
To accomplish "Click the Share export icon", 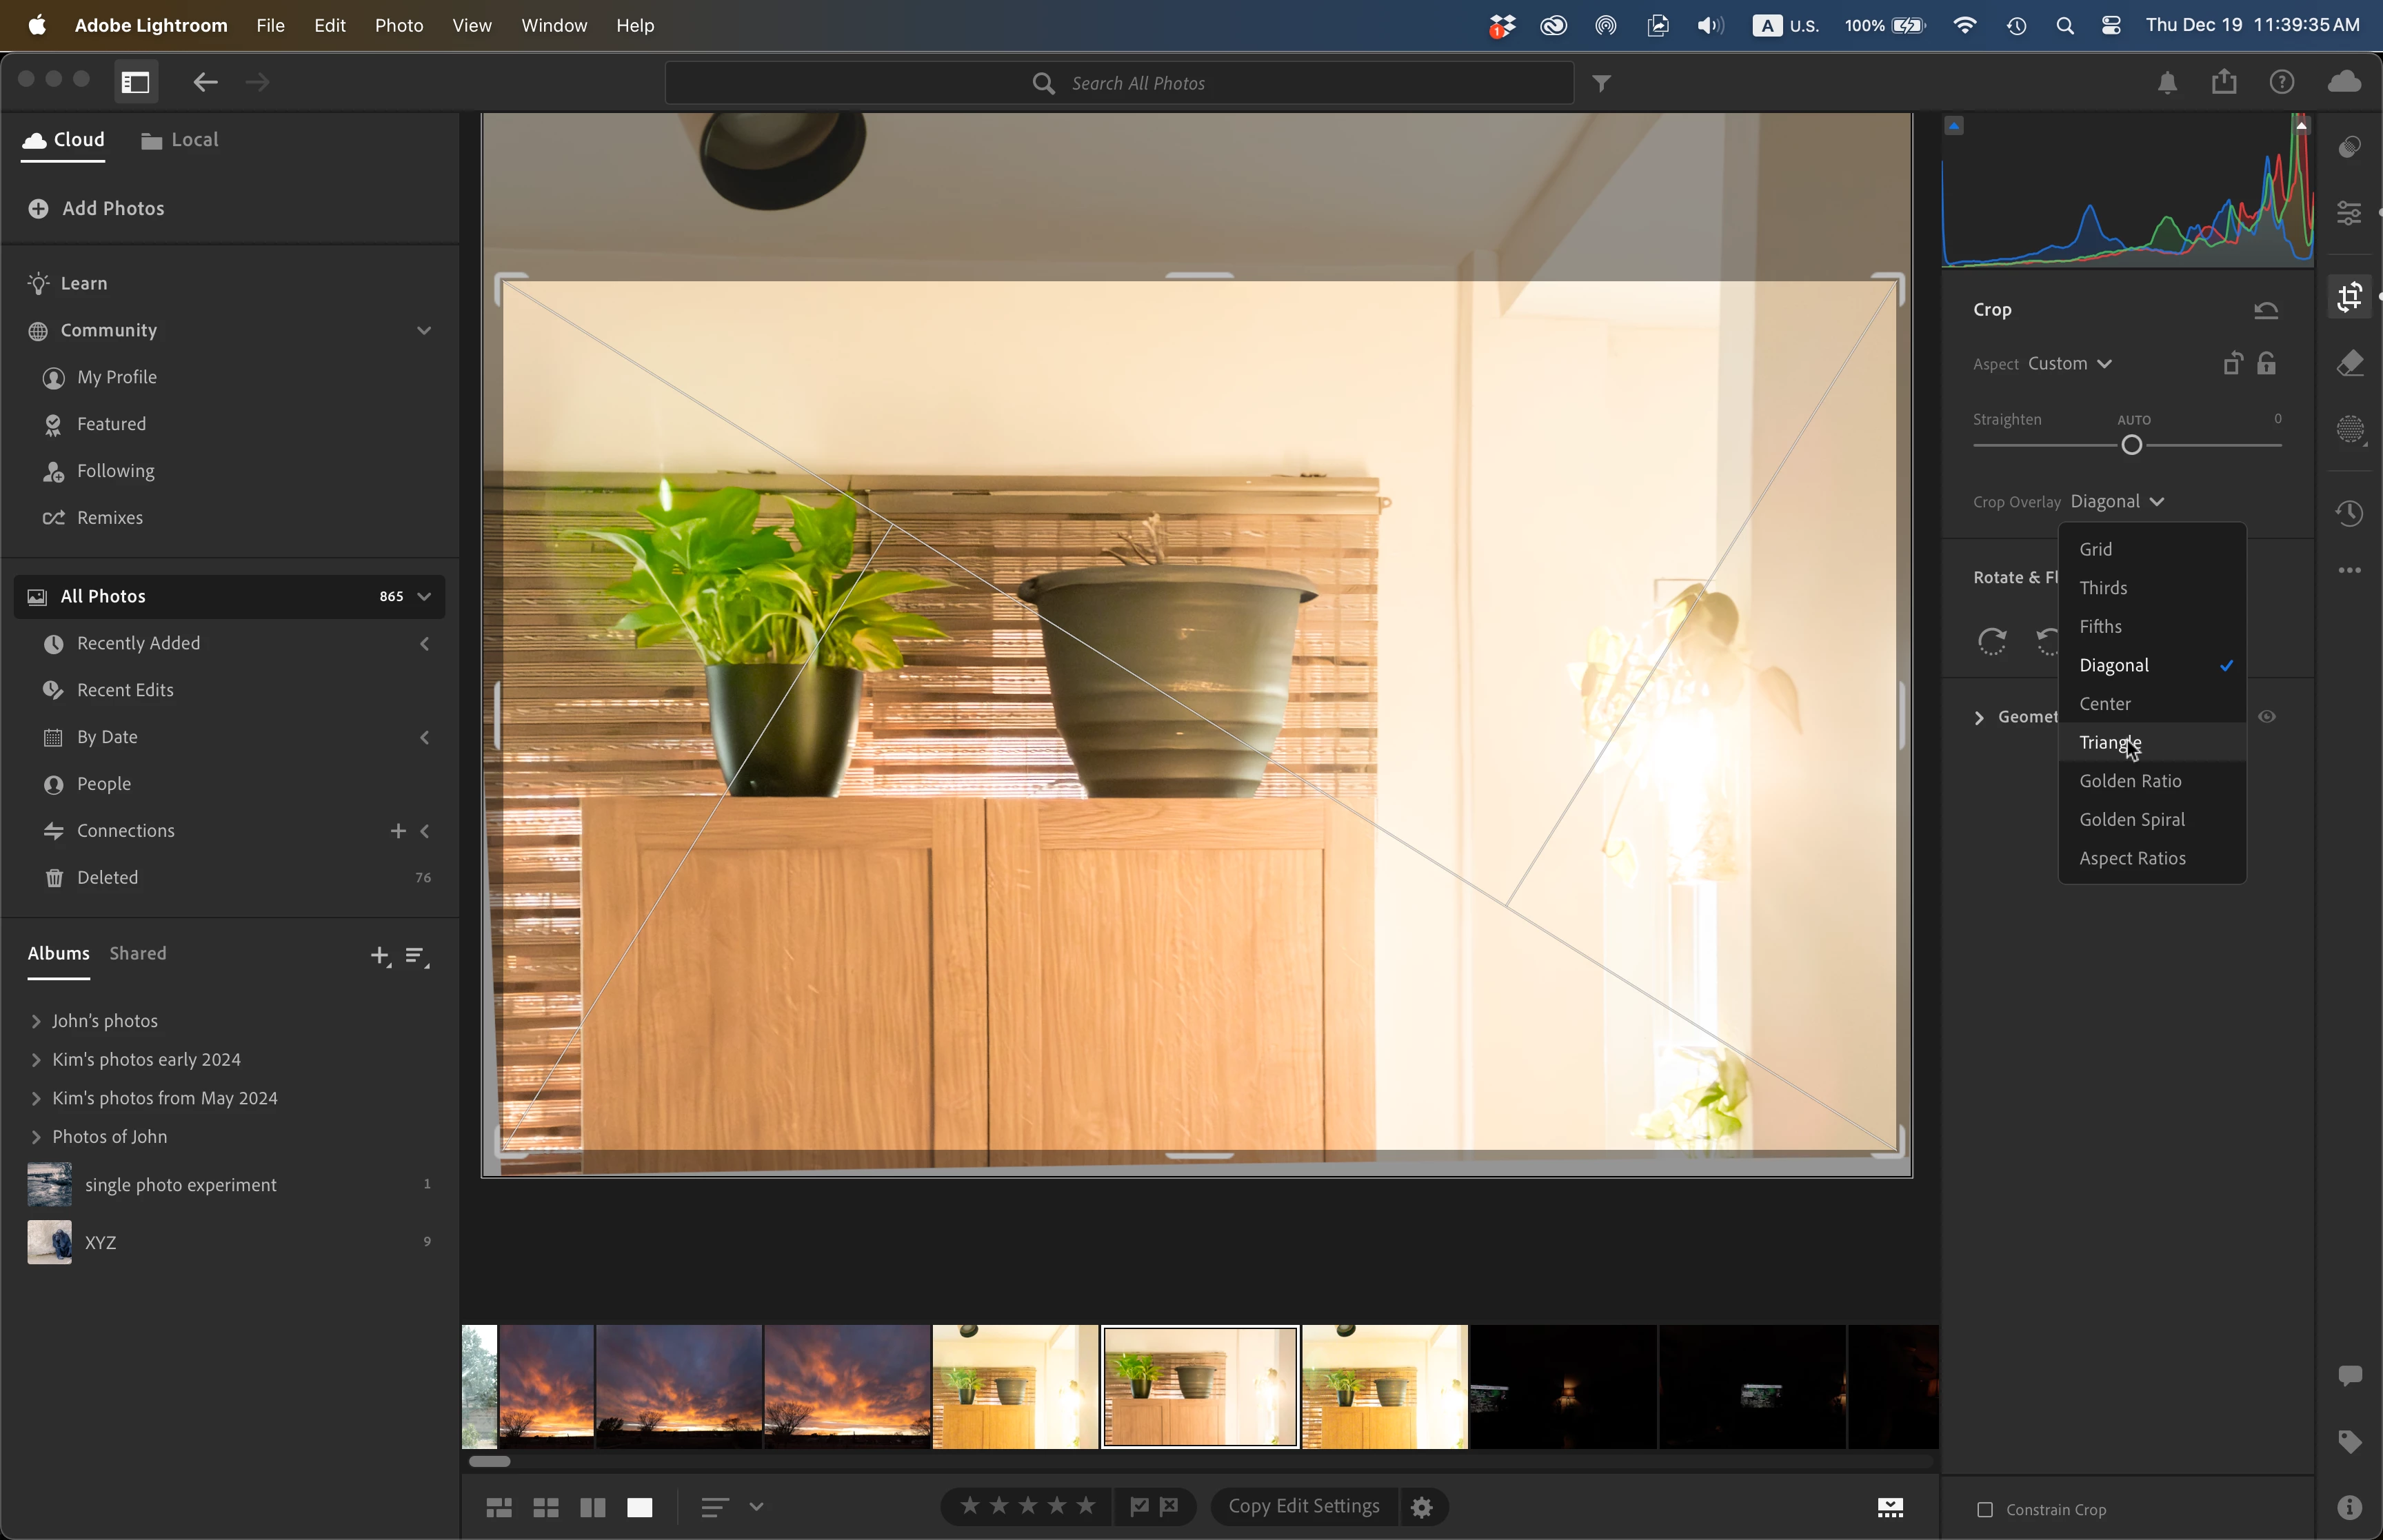I will (2223, 82).
